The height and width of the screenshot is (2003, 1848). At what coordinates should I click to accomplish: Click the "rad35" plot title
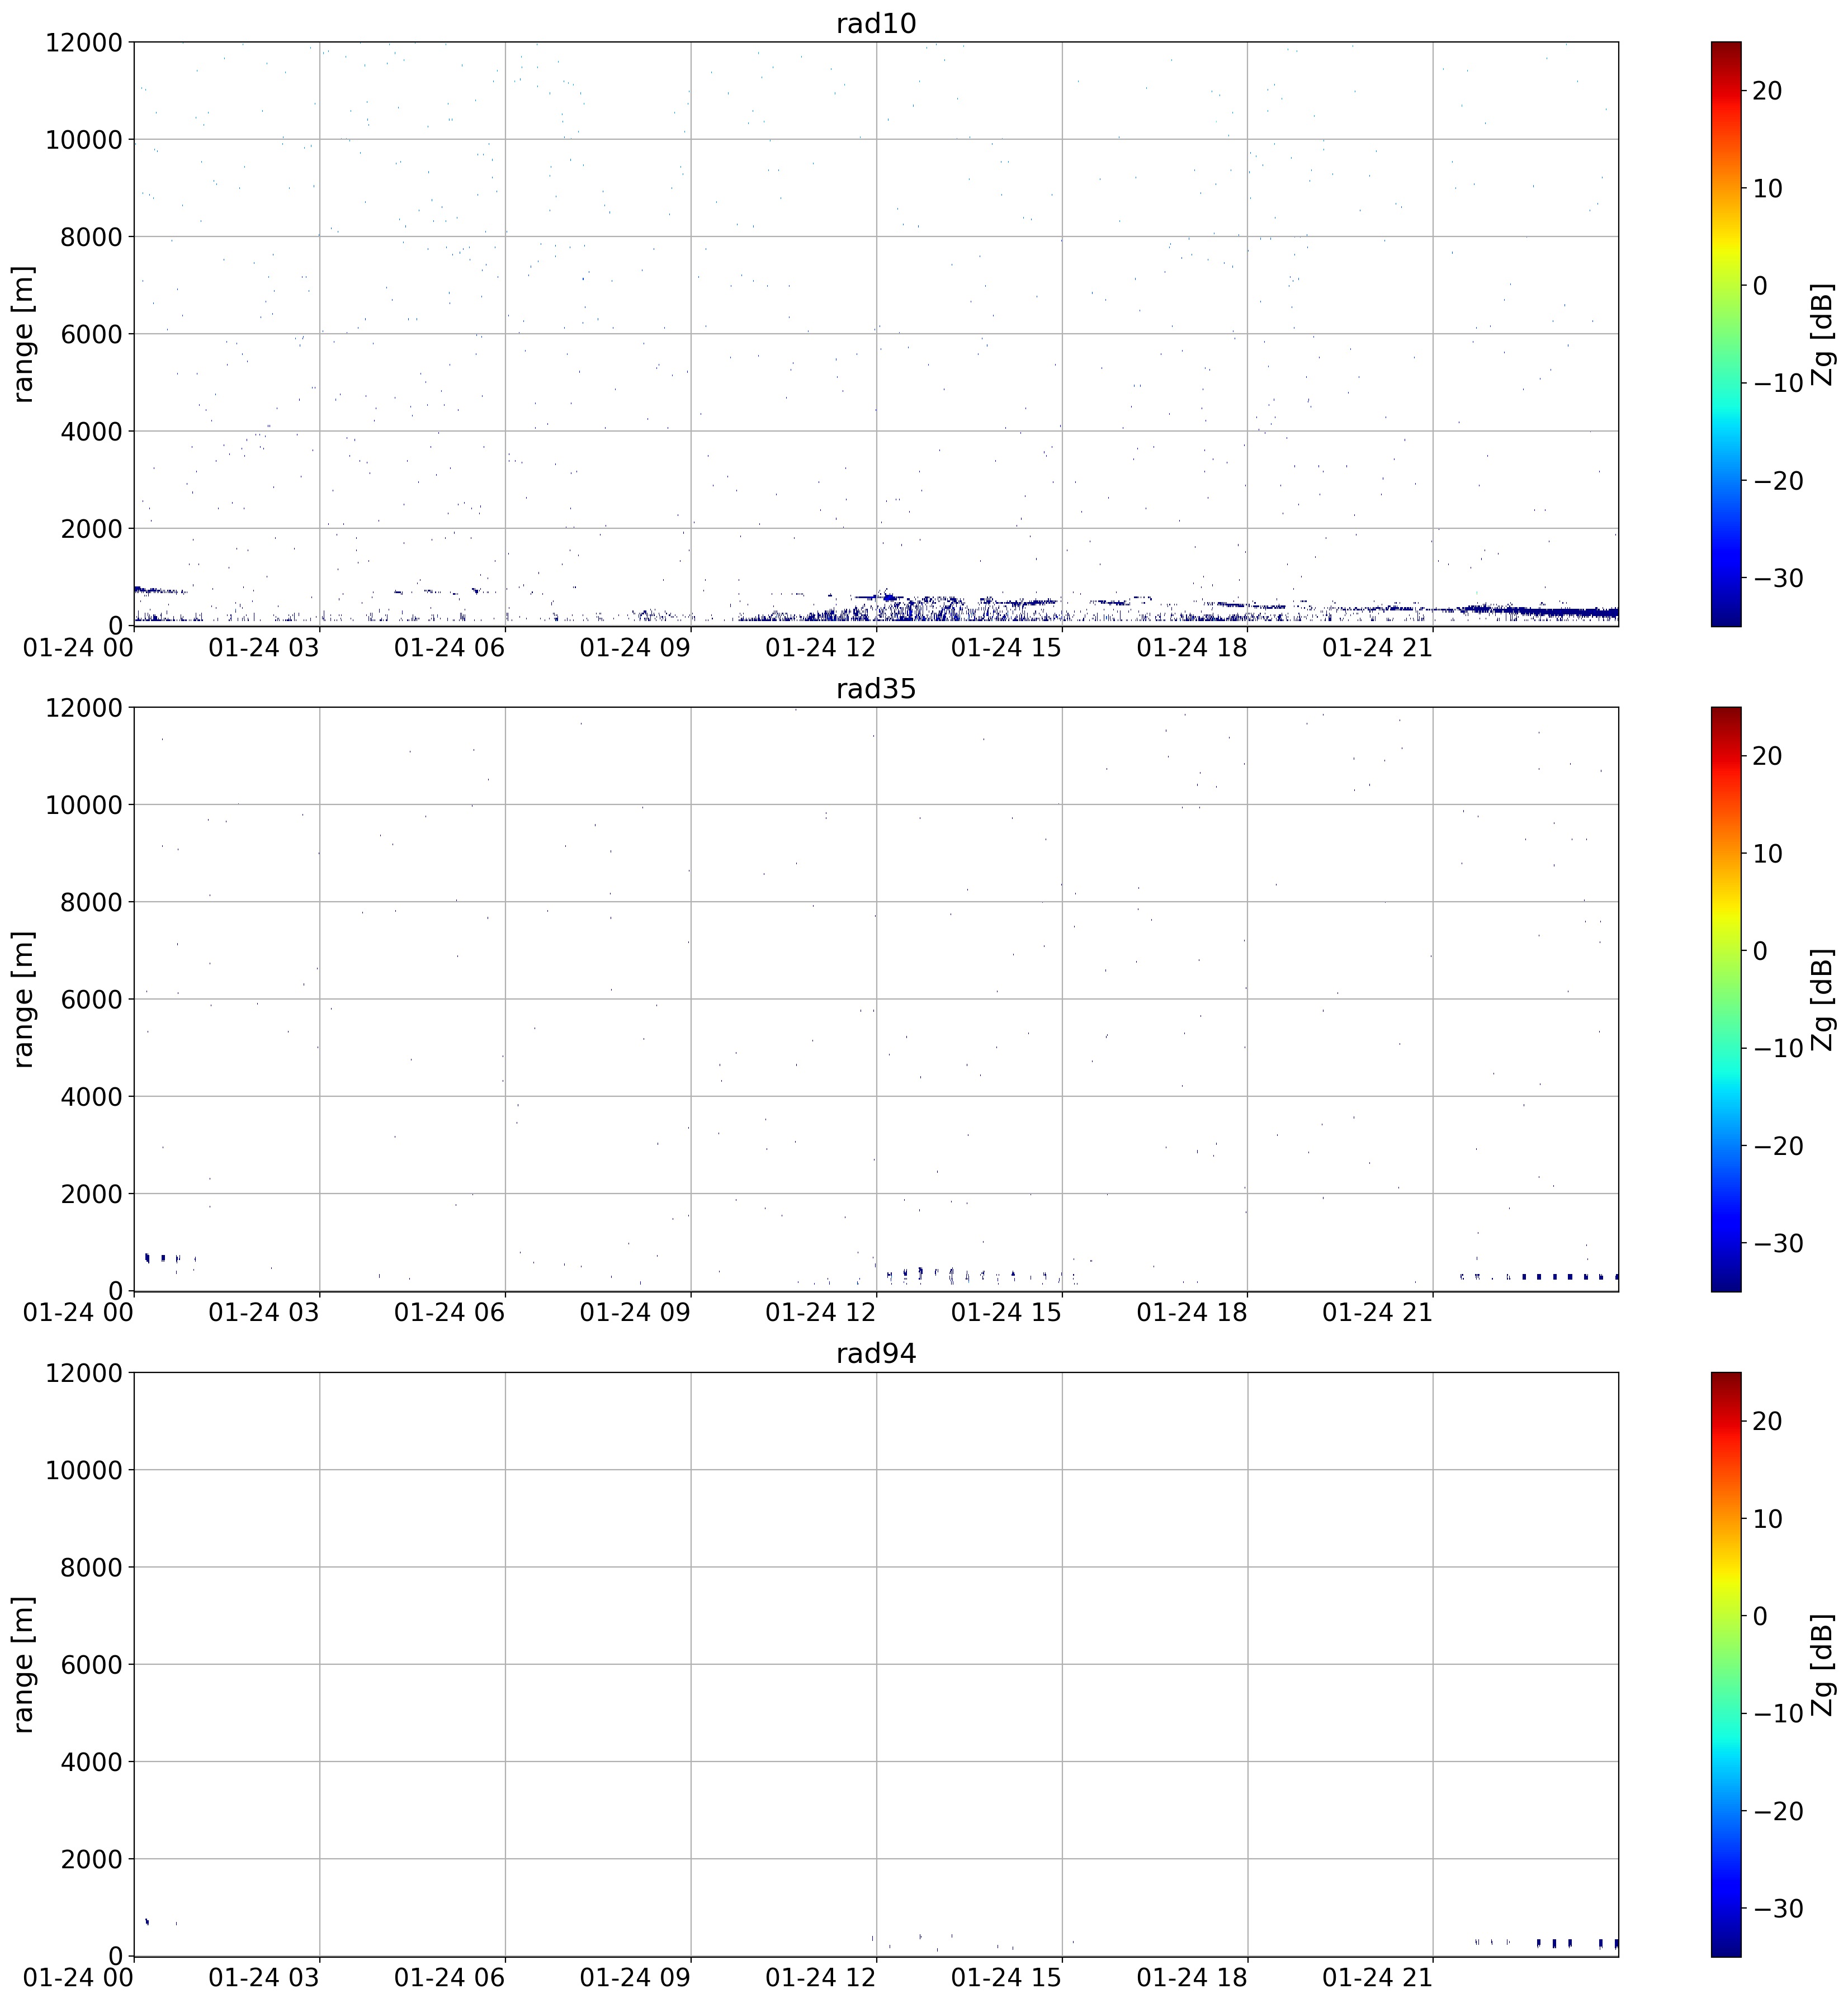click(x=876, y=688)
